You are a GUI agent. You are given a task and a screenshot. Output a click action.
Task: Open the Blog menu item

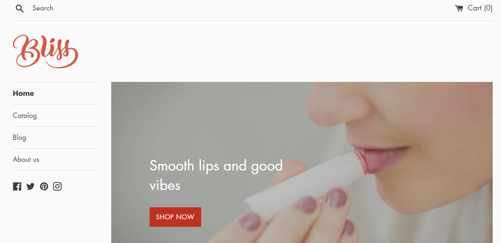pos(56,137)
